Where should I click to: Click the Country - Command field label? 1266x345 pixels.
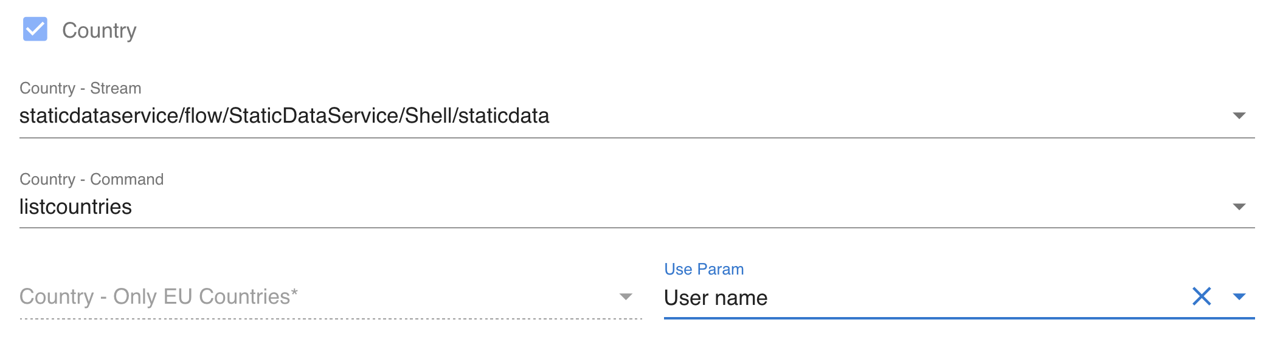click(x=91, y=179)
